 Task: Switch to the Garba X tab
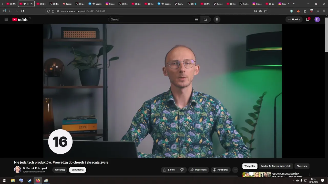(244, 4)
